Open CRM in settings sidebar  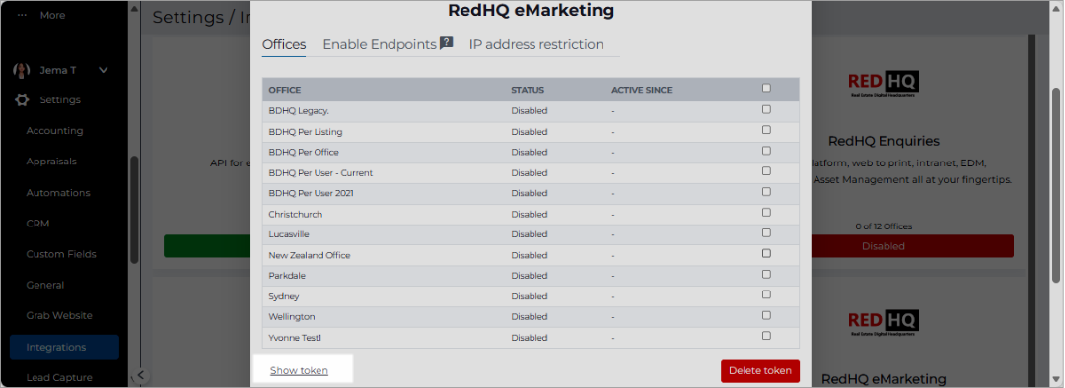pyautogui.click(x=37, y=224)
